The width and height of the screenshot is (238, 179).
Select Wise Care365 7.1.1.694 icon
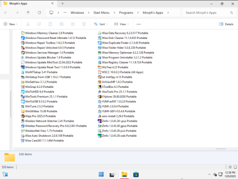23,141
